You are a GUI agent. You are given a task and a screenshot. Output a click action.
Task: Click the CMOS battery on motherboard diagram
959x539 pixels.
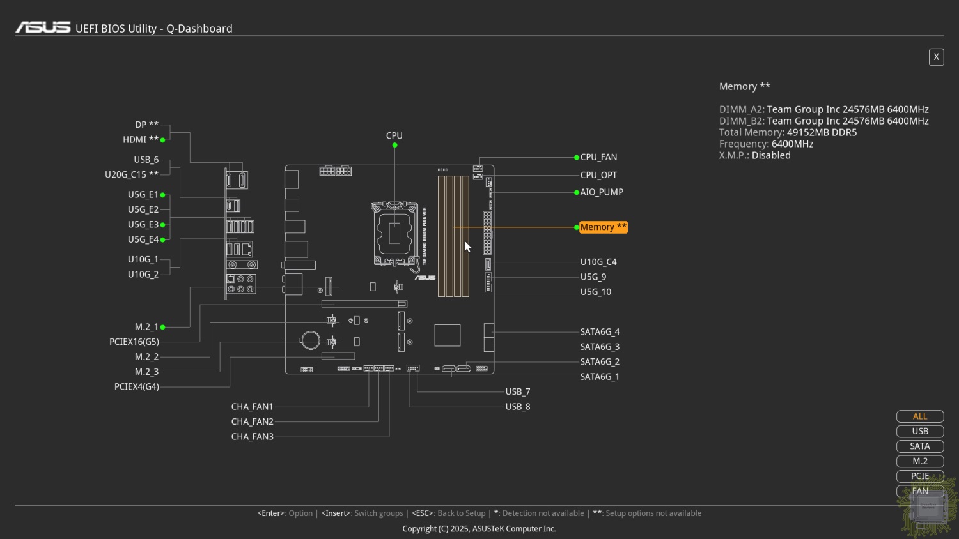[310, 340]
